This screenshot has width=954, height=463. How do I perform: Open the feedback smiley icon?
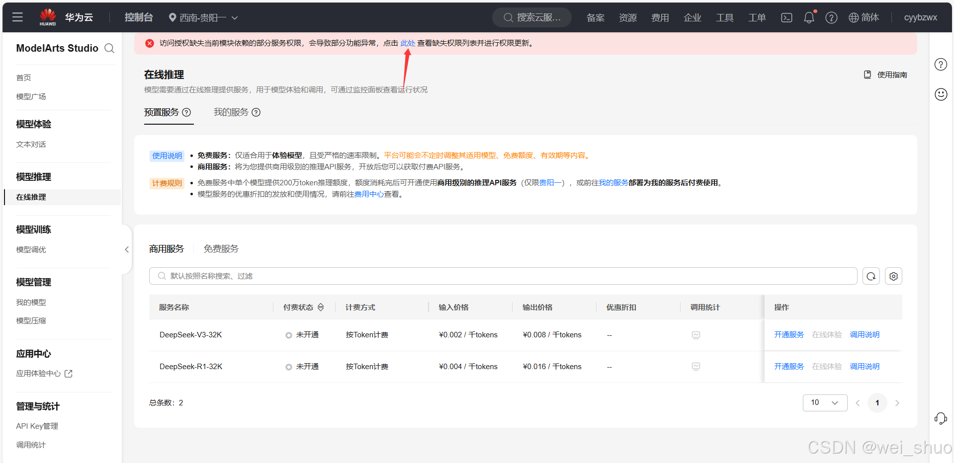(x=941, y=94)
